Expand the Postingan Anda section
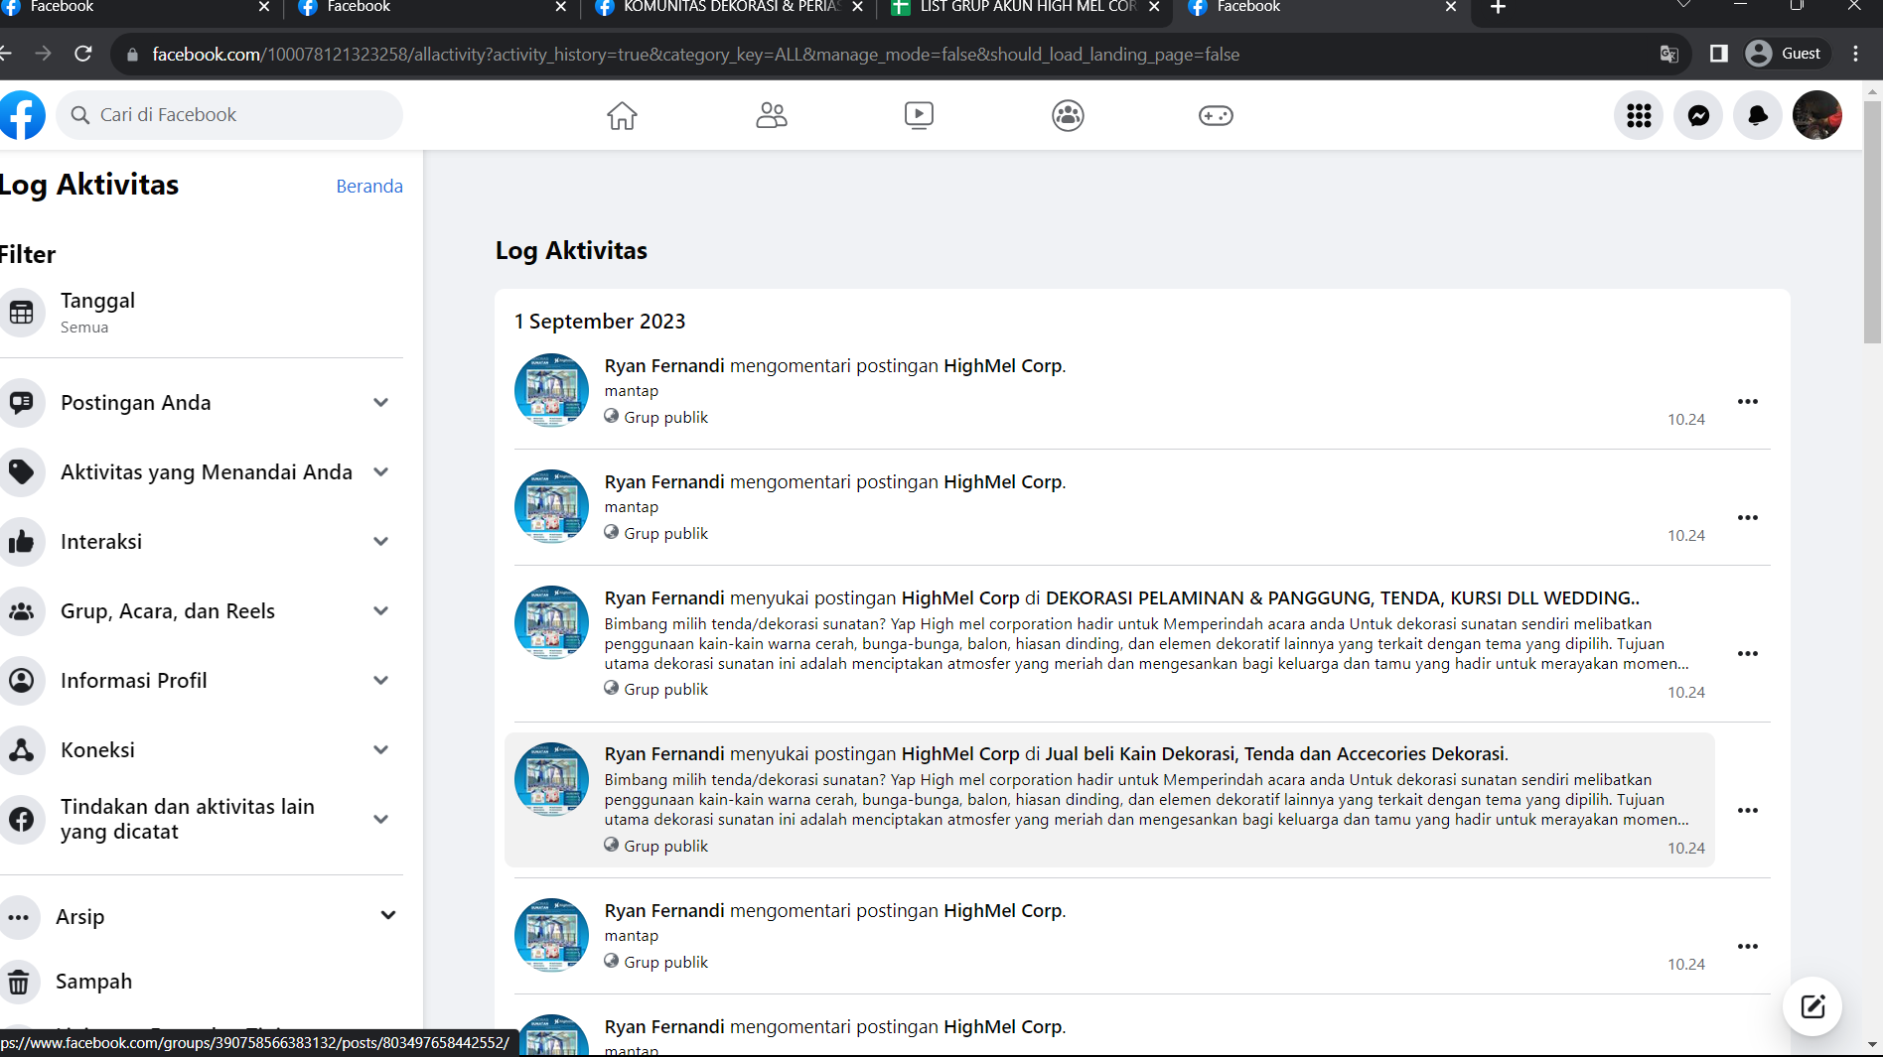Screen dimensions: 1883x1057 coord(380,403)
